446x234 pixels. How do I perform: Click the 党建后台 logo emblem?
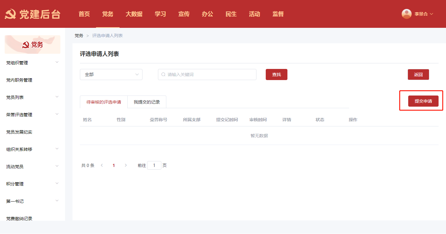10,14
